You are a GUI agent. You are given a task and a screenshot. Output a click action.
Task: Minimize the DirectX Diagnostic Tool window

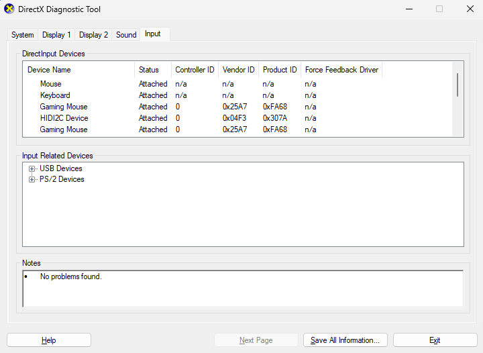[409, 9]
